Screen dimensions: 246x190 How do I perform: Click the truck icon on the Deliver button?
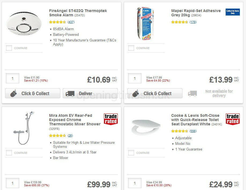[70, 93]
